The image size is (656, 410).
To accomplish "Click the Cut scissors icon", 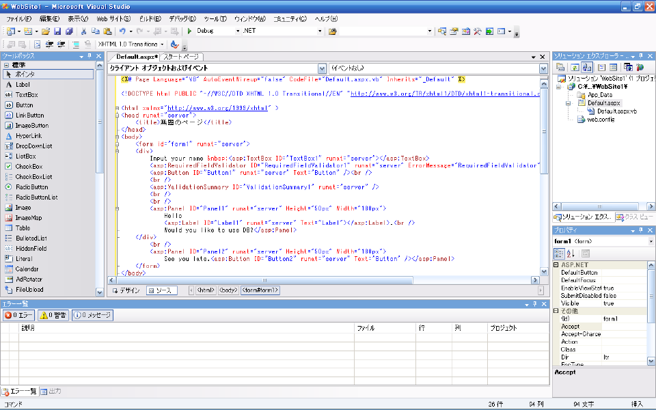I will click(84, 31).
